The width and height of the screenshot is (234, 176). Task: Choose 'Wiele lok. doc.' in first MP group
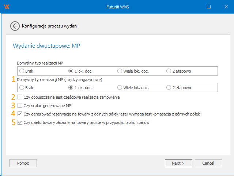[120, 71]
